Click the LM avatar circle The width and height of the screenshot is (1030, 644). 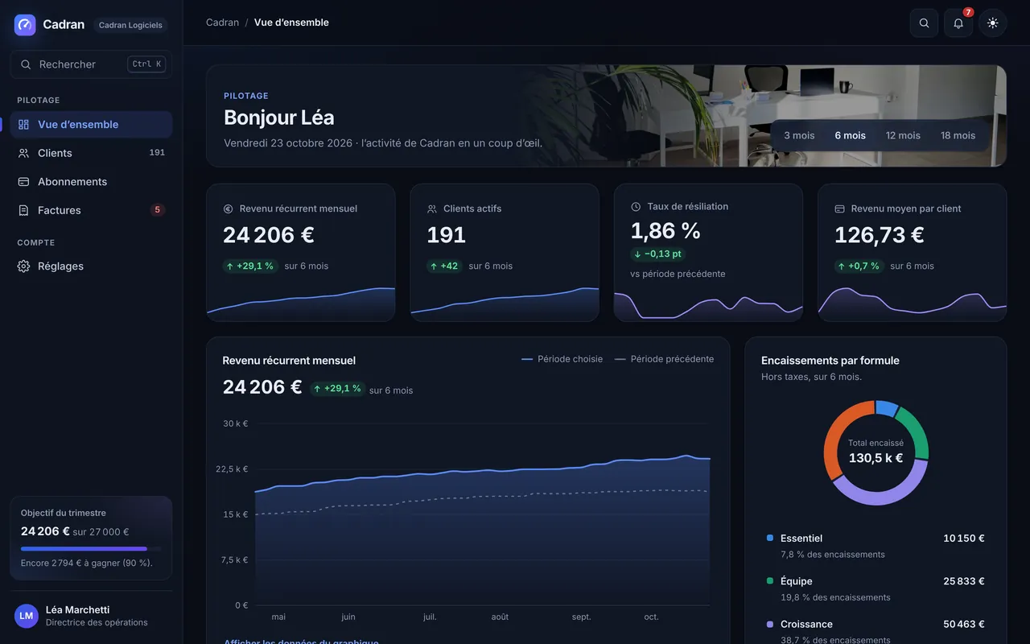27,616
